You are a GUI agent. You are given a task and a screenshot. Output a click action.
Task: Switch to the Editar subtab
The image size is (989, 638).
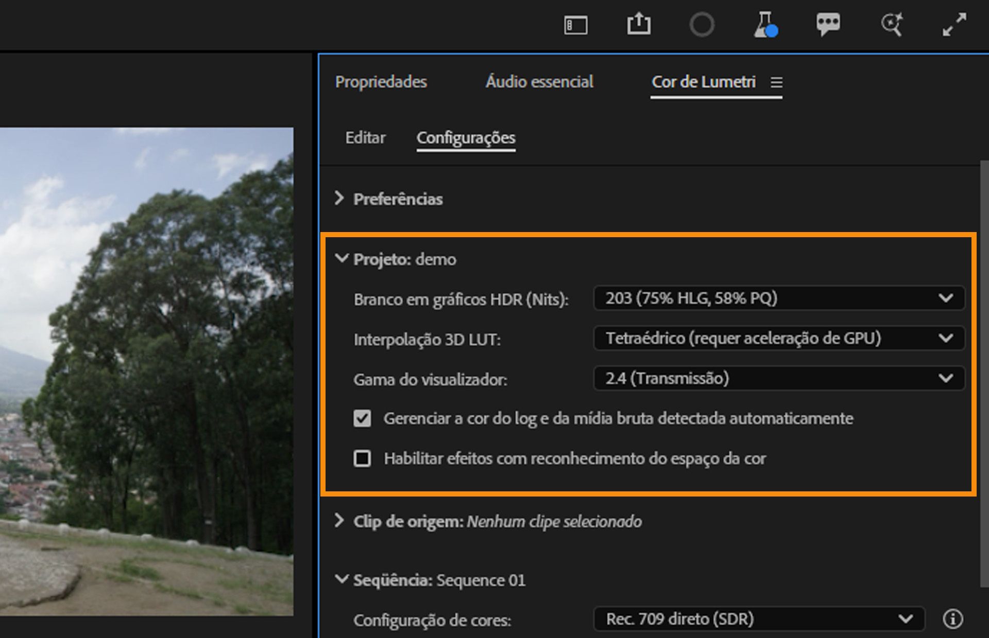[365, 138]
